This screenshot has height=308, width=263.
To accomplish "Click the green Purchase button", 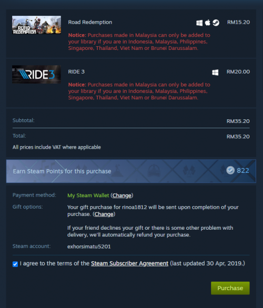I will pos(230,288).
